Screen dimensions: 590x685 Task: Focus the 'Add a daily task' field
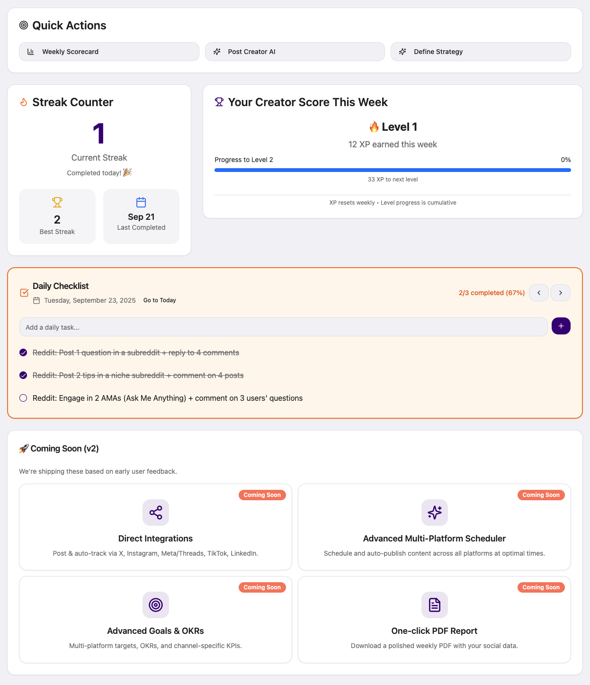point(283,327)
